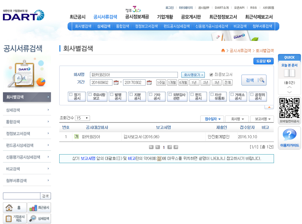
Task: Collapse the search panel with orange arrow
Action: (x=269, y=107)
